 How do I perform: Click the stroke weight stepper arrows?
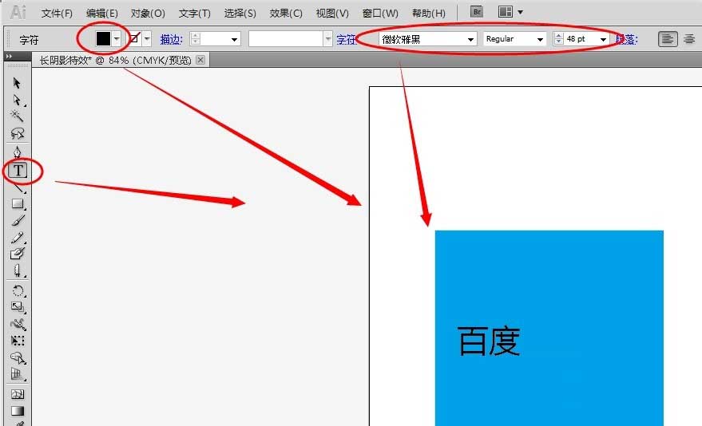click(x=195, y=39)
